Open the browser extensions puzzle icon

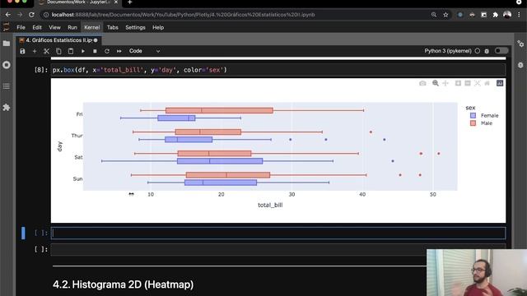(496, 15)
